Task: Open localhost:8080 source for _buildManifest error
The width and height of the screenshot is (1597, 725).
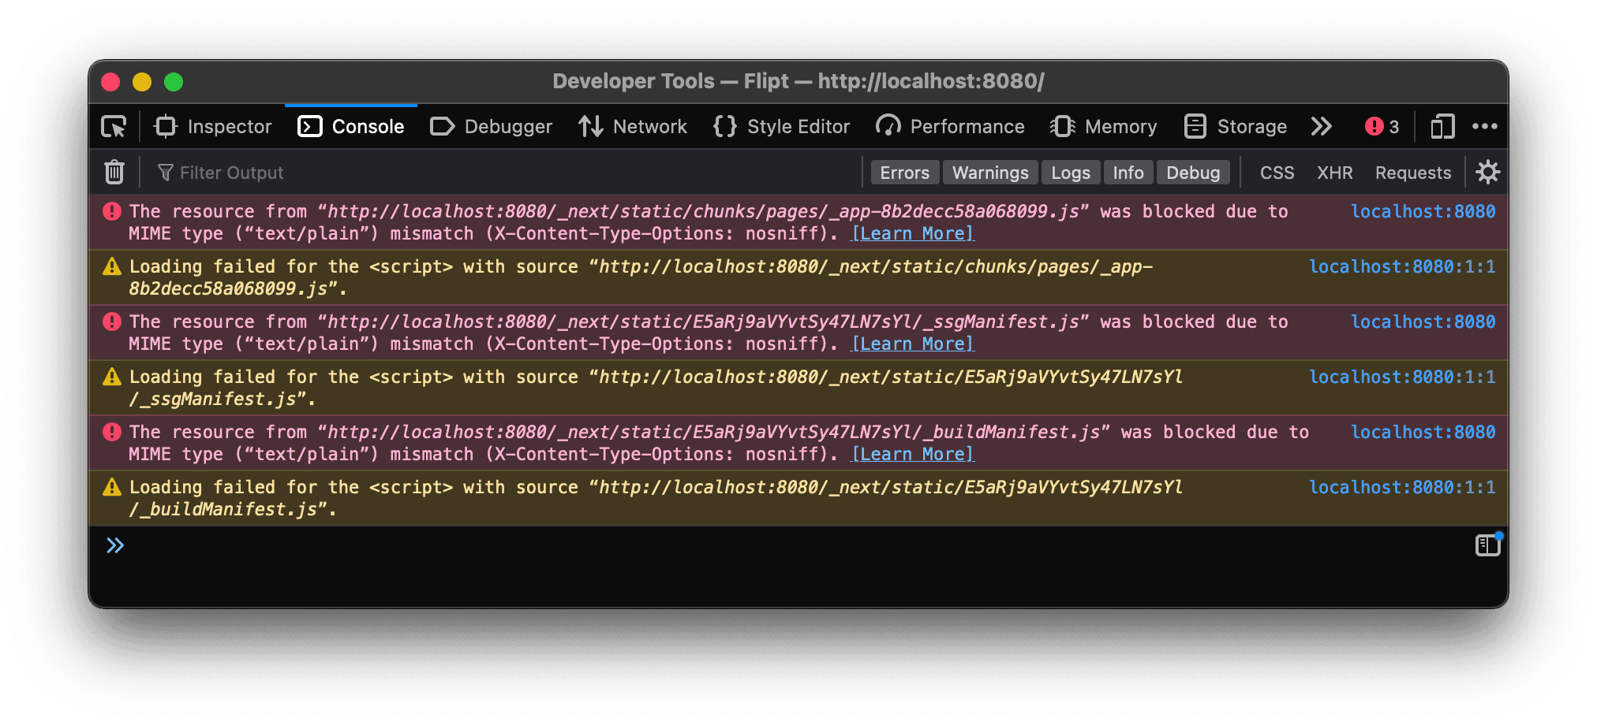Action: click(x=1423, y=432)
